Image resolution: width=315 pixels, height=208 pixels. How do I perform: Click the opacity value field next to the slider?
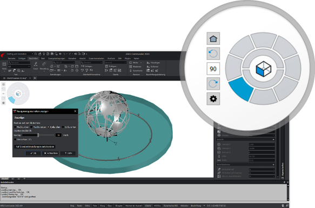click(58, 135)
